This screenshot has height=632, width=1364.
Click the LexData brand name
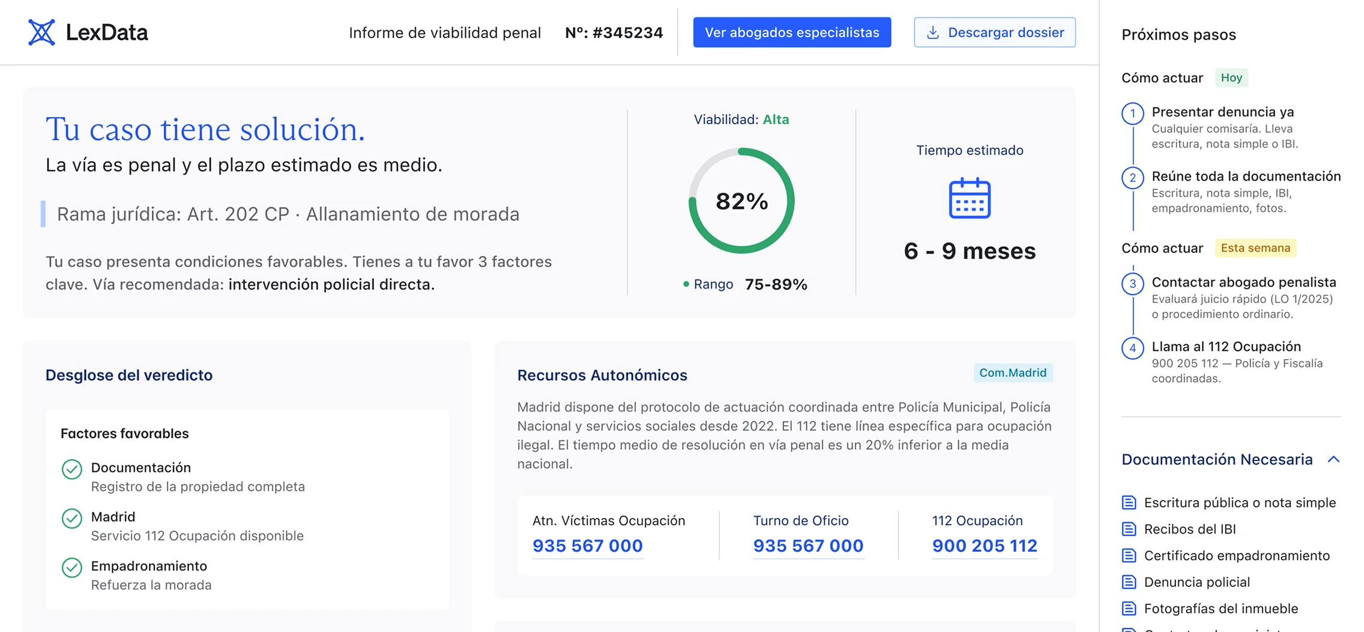tap(107, 32)
